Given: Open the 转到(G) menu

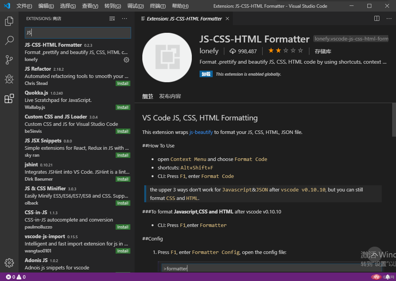Looking at the screenshot, I should tap(113, 6).
